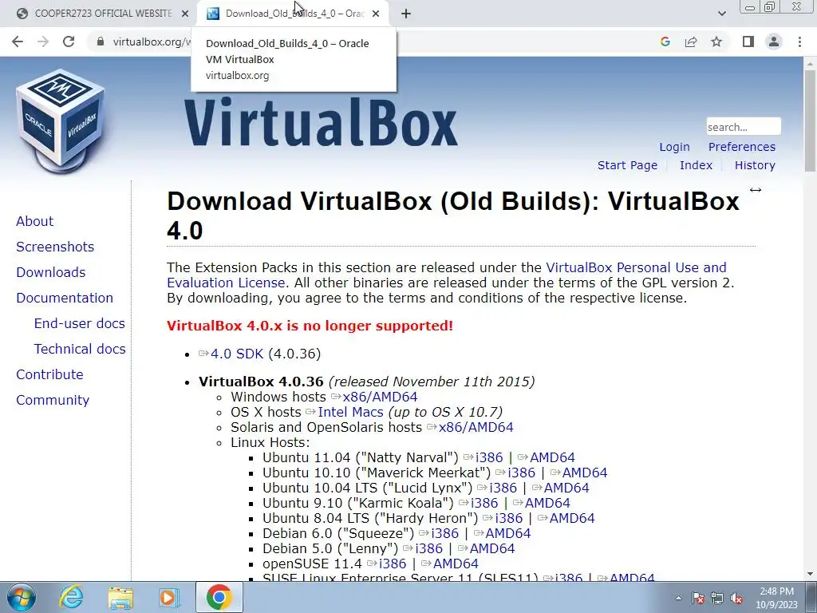Open Screenshots in the sidebar
Screen dimensions: 817x613
coord(55,247)
